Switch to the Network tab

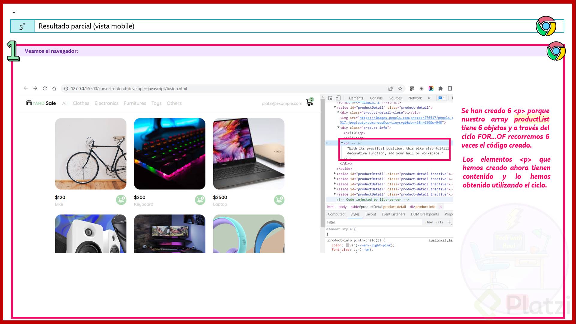pos(415,98)
